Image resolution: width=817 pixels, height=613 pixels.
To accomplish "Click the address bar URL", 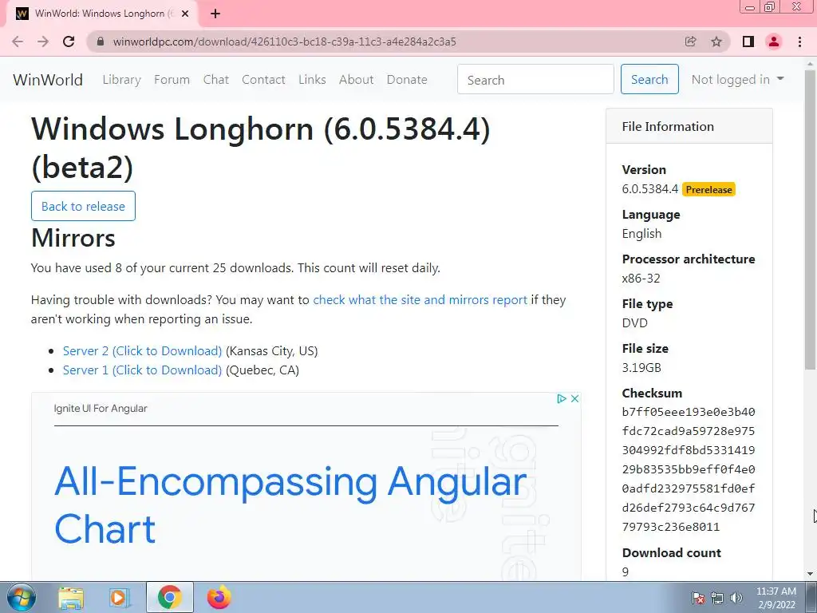I will 285,42.
